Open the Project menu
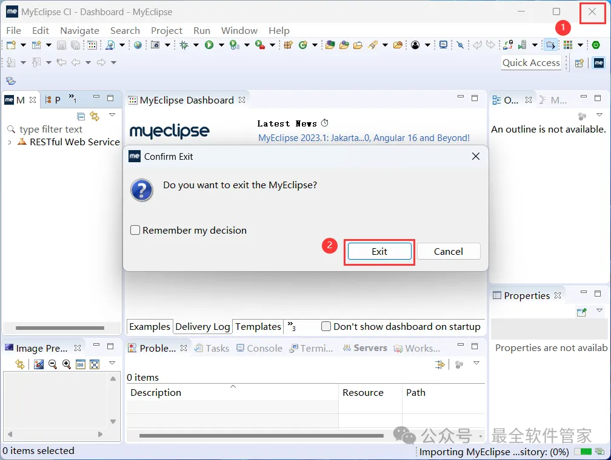Viewport: 611px width, 460px height. [166, 30]
